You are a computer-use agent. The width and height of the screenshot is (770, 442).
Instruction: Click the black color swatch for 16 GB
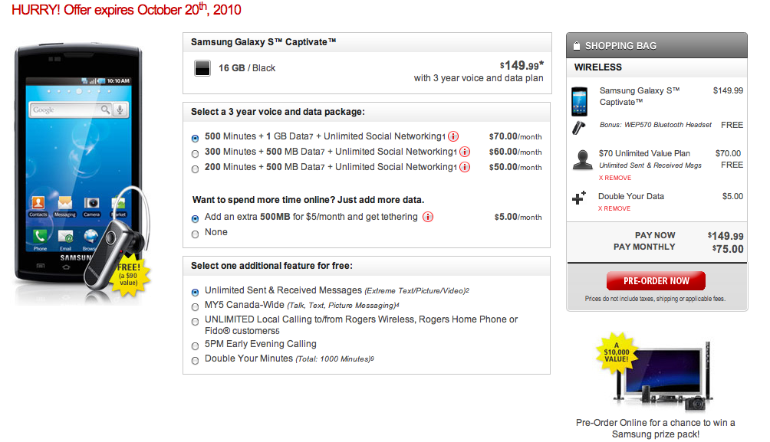pyautogui.click(x=202, y=68)
